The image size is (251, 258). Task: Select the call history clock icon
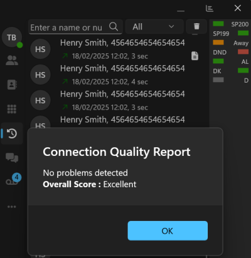pos(12,133)
